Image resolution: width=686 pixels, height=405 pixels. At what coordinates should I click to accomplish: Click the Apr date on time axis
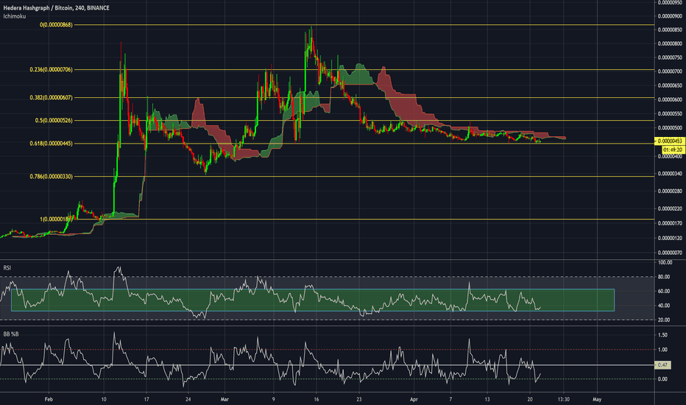(414, 399)
